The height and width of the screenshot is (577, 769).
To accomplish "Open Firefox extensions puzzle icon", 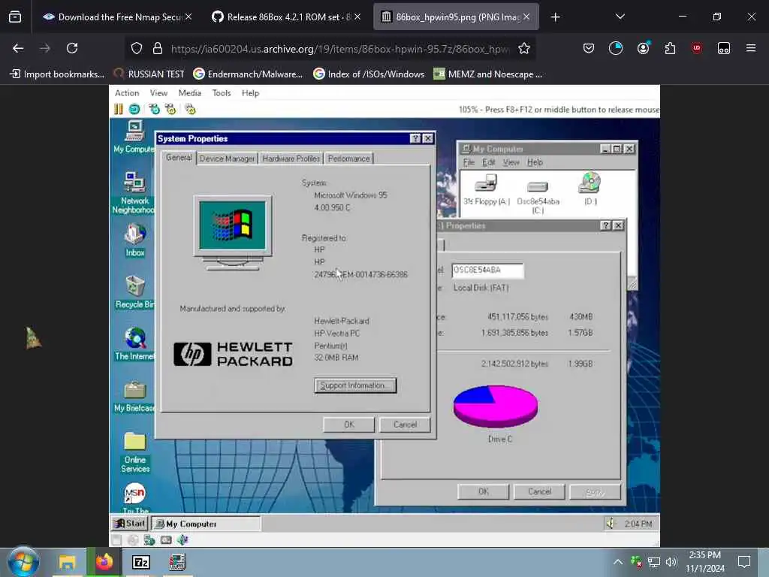I will (670, 48).
